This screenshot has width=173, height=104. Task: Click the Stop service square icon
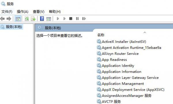pos(71,18)
